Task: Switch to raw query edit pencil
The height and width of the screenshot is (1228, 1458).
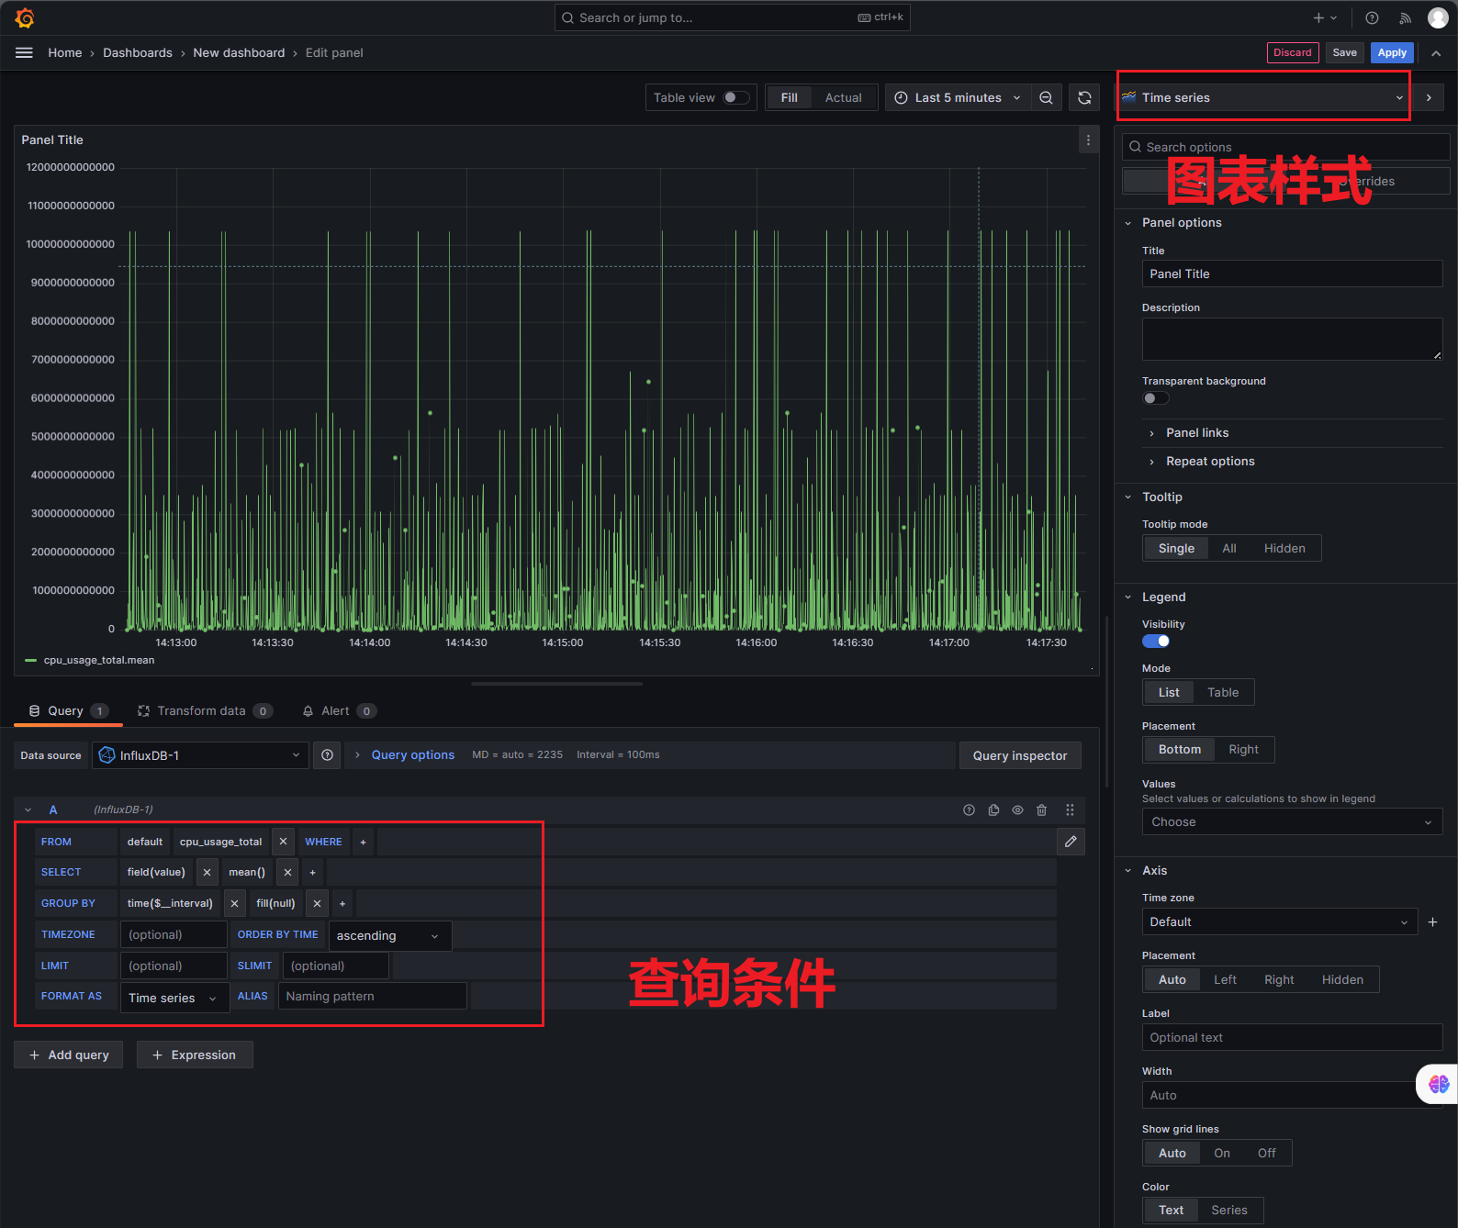Action: (x=1071, y=842)
